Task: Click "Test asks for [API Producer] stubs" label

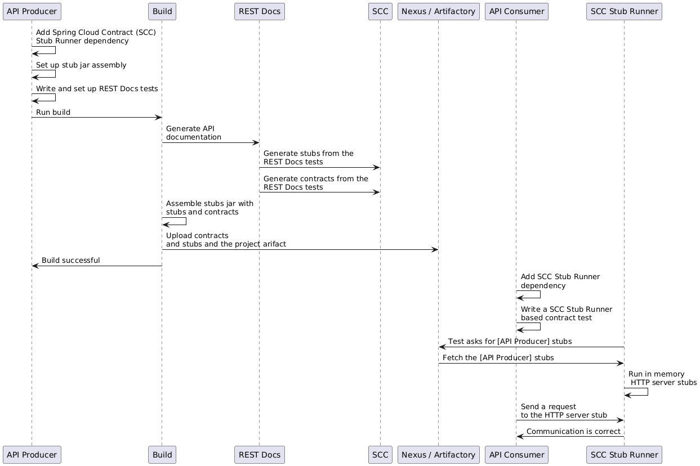Action: point(510,342)
